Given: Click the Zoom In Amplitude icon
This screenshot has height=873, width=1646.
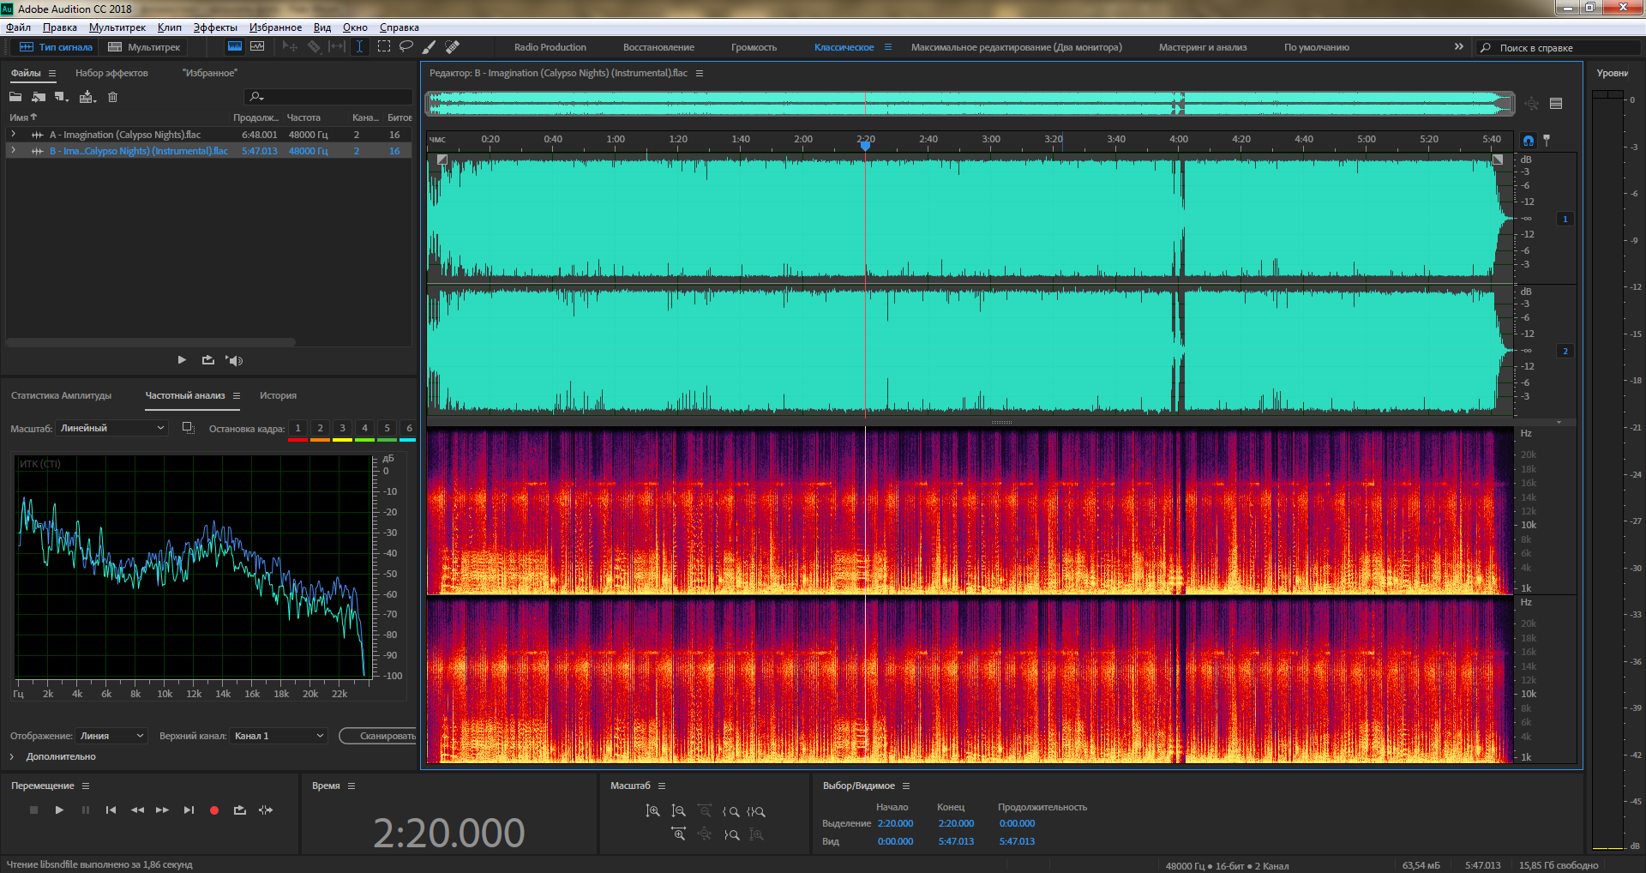Looking at the screenshot, I should (x=653, y=811).
